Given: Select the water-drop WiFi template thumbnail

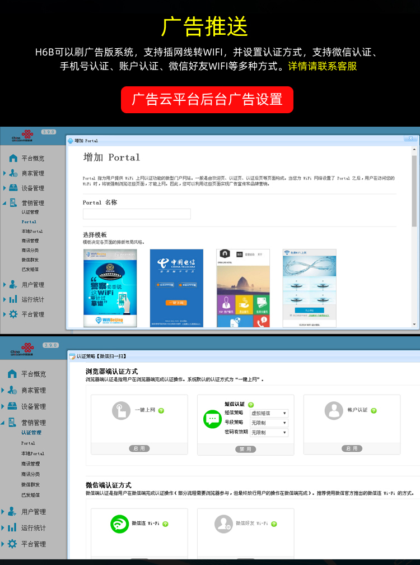Looking at the screenshot, I should click(310, 288).
